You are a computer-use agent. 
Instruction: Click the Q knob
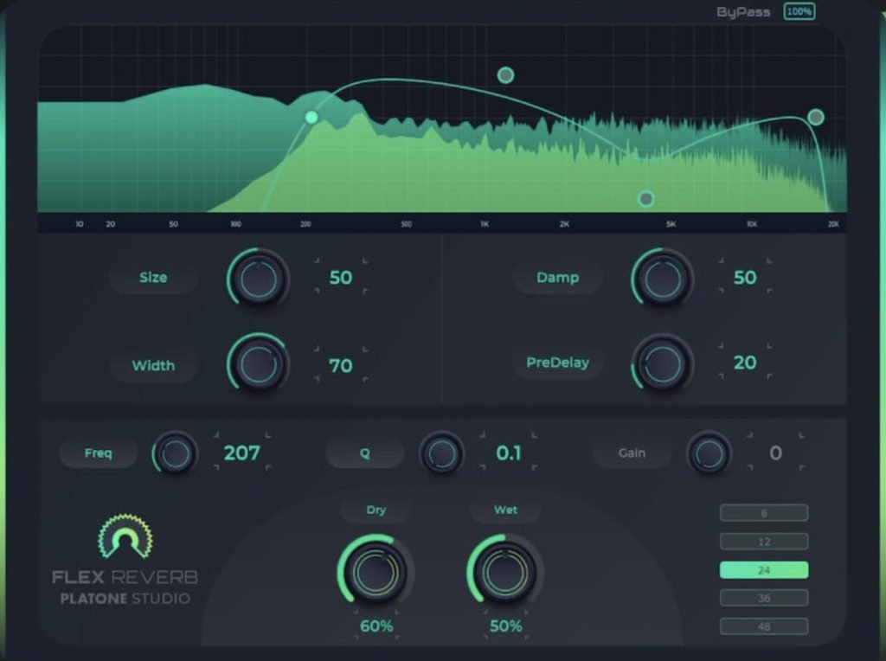pos(441,453)
